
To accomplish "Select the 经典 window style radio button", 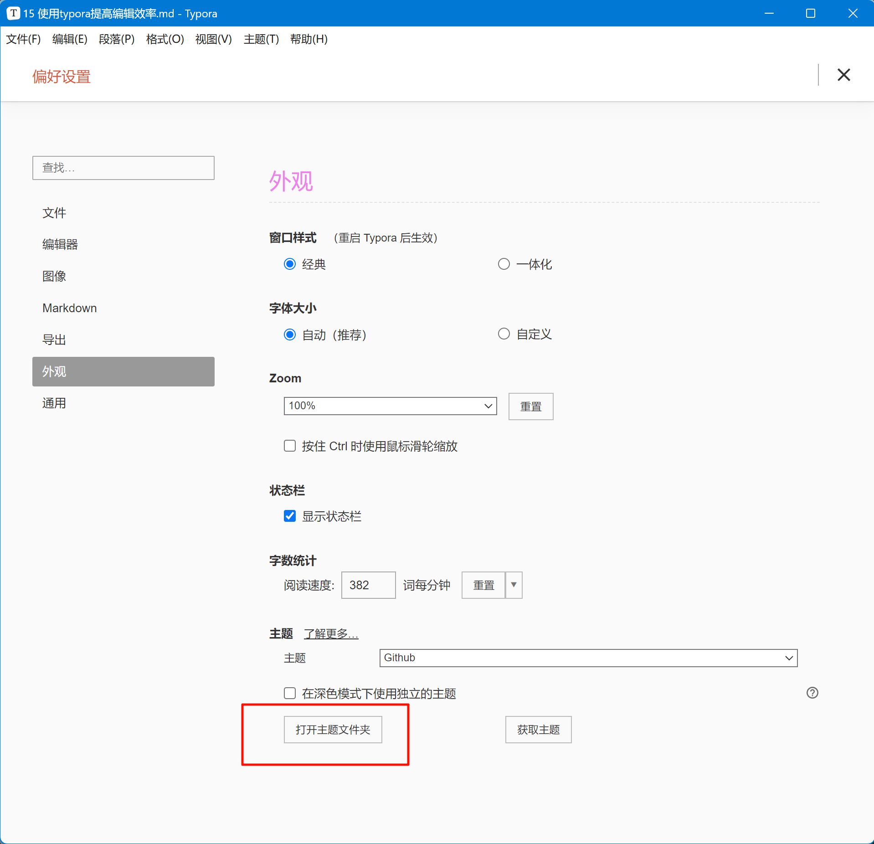I will tap(290, 264).
